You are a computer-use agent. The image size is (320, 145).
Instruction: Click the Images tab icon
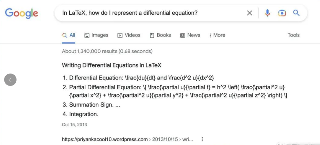tap(87, 35)
